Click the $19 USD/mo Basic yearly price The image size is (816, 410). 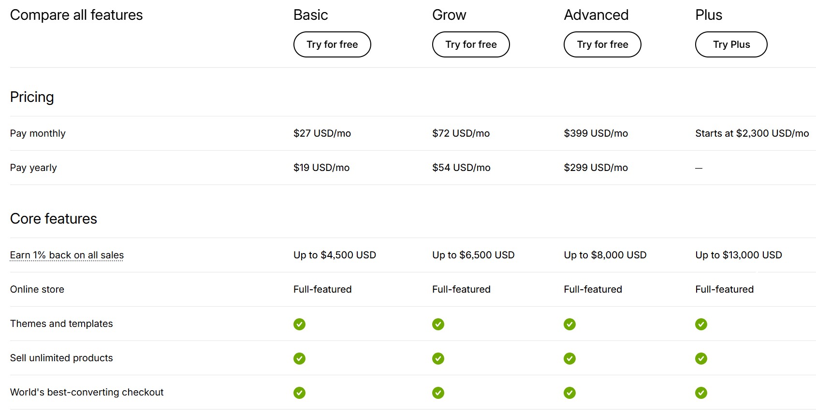pyautogui.click(x=321, y=168)
